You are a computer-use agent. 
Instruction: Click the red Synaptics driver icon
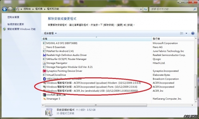[x=44, y=71]
